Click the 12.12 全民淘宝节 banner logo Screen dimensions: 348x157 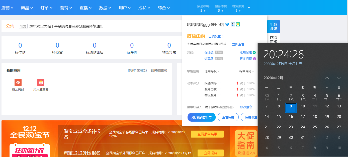30,132
